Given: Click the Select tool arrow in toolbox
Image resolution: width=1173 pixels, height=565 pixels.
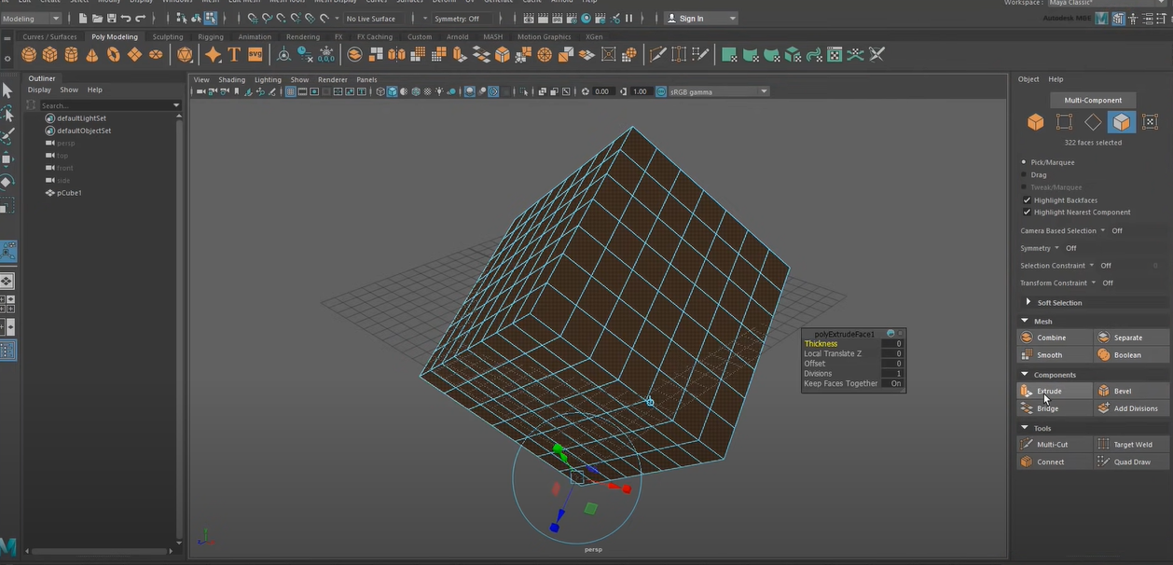Looking at the screenshot, I should (x=7, y=90).
